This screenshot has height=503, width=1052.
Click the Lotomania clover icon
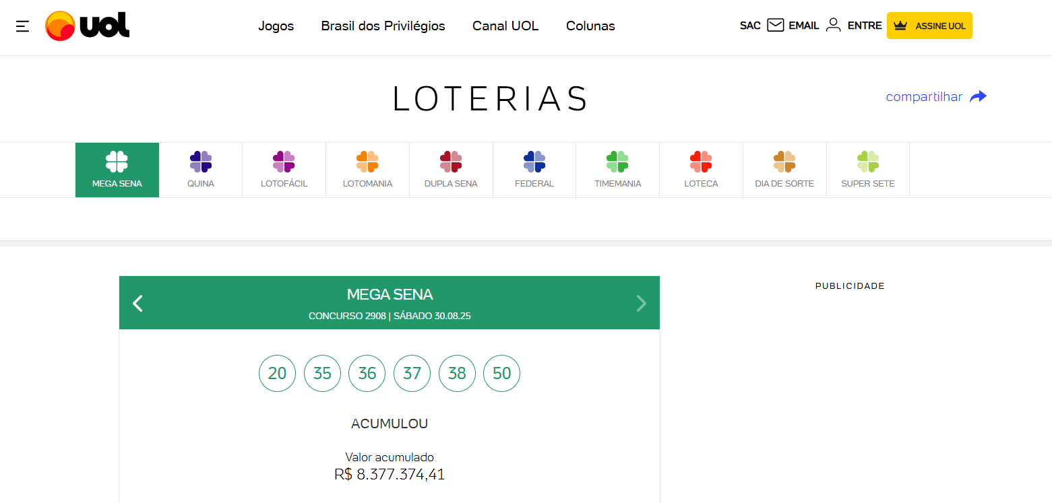(367, 162)
